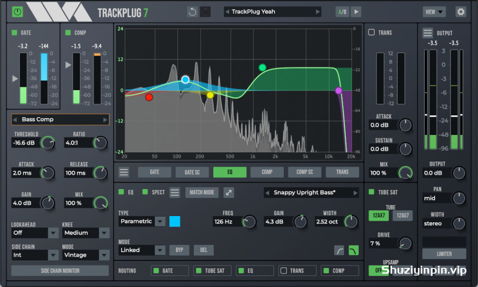This screenshot has height=287, width=478.
Task: Open the VIEW dropdown
Action: [x=434, y=12]
